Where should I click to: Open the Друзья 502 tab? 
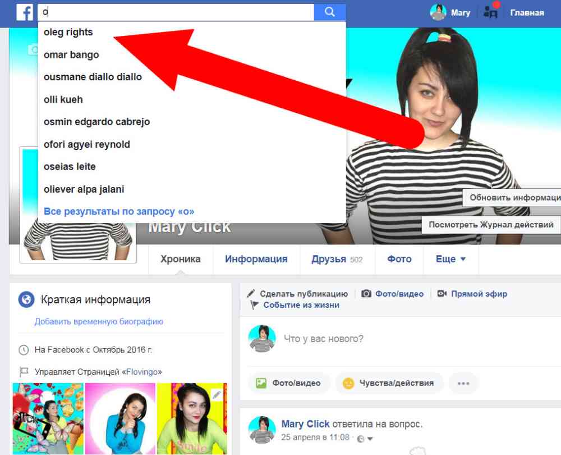click(x=337, y=259)
